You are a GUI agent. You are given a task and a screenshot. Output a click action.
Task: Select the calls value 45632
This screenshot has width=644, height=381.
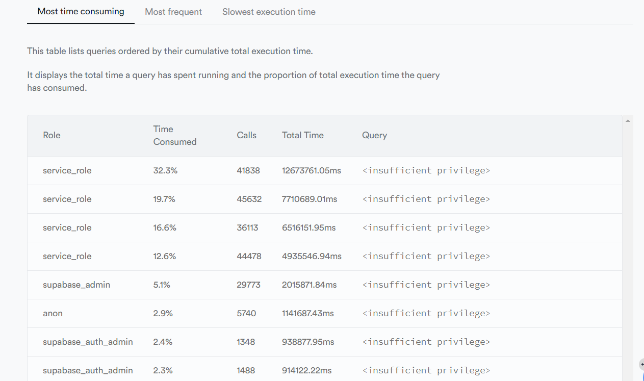coord(249,199)
